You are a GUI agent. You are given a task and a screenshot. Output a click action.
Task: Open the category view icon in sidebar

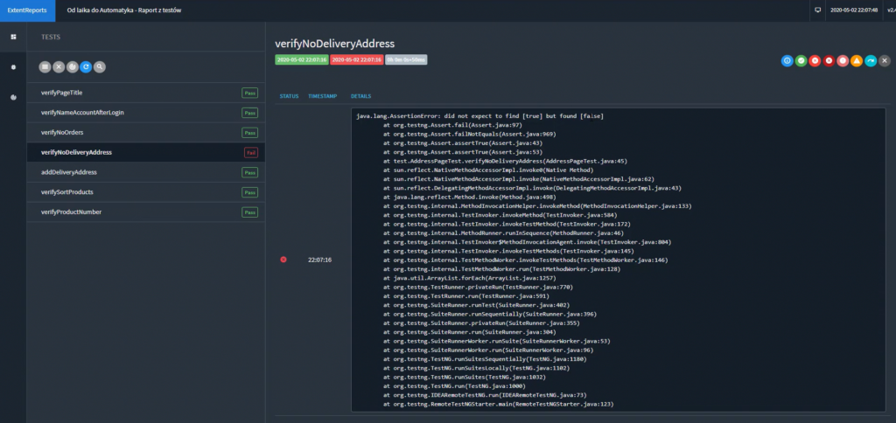coord(13,67)
